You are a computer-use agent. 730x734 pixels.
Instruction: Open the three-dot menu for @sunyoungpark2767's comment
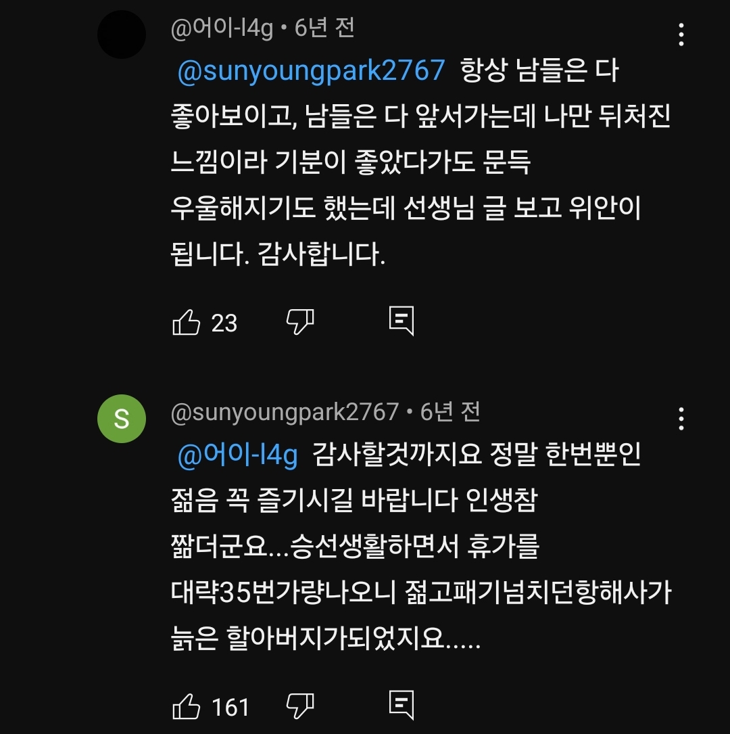681,419
